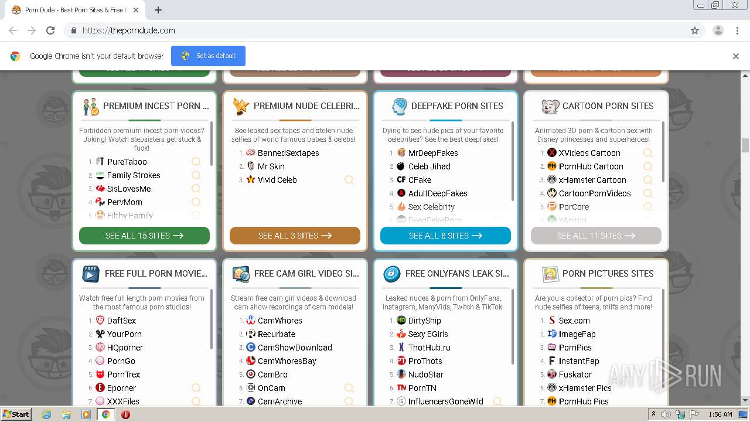Open the CamShowDownload link
Image resolution: width=750 pixels, height=422 pixels.
[295, 348]
